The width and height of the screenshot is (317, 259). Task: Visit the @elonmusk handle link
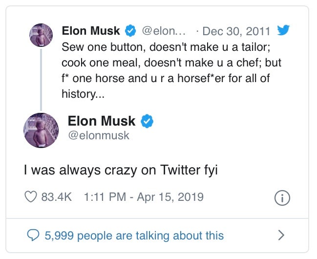click(x=99, y=135)
